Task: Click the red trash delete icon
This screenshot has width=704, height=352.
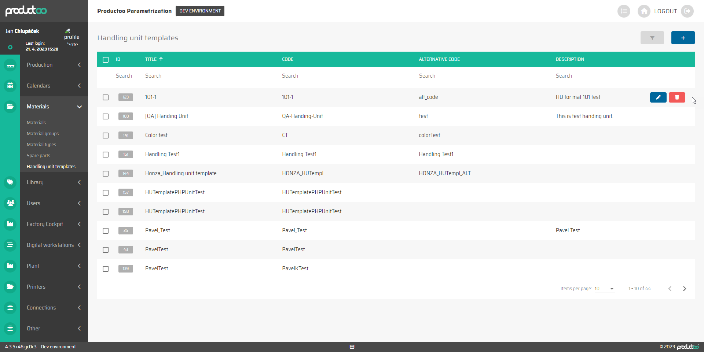Action: (676, 97)
